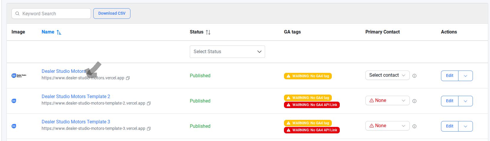
Task: Open external link icon for dealer-studio-motors.vercel.app
Action: [128, 78]
